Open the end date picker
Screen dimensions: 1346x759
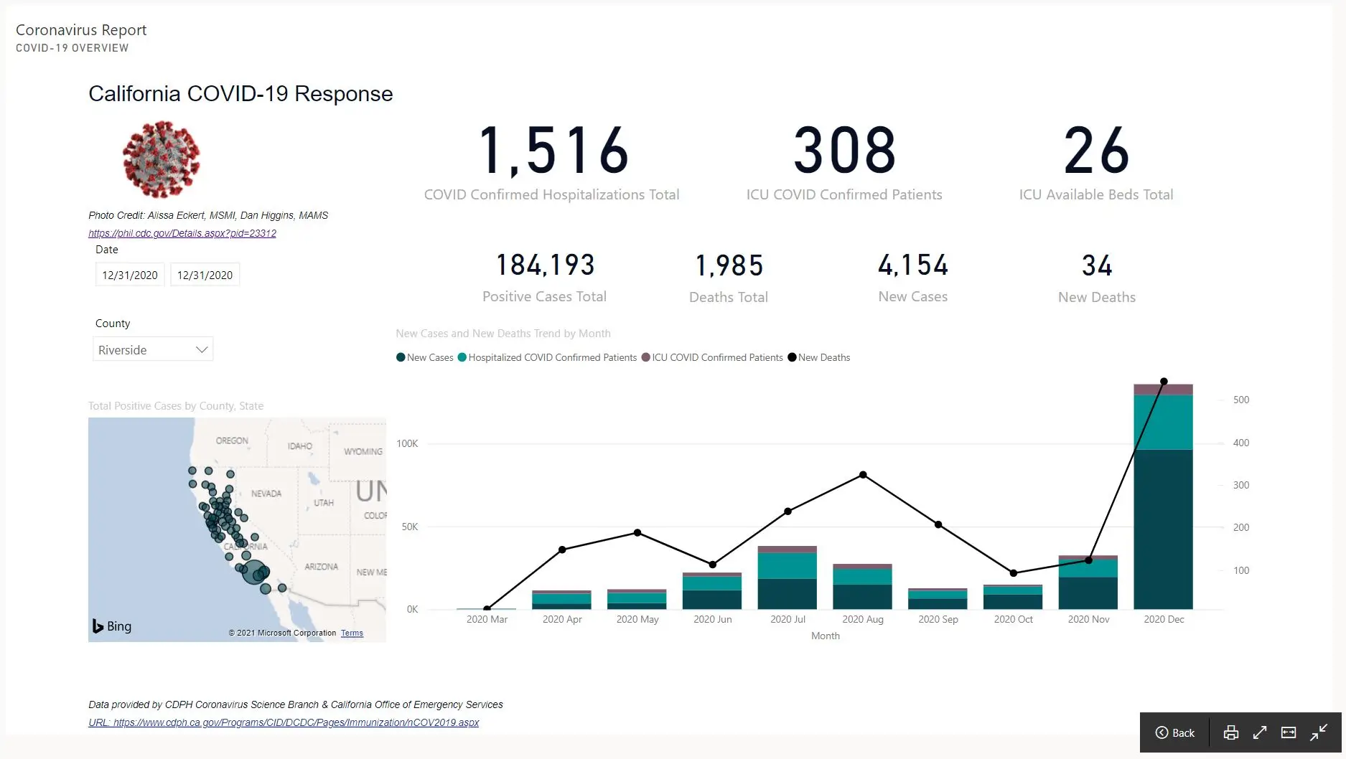[x=205, y=274]
